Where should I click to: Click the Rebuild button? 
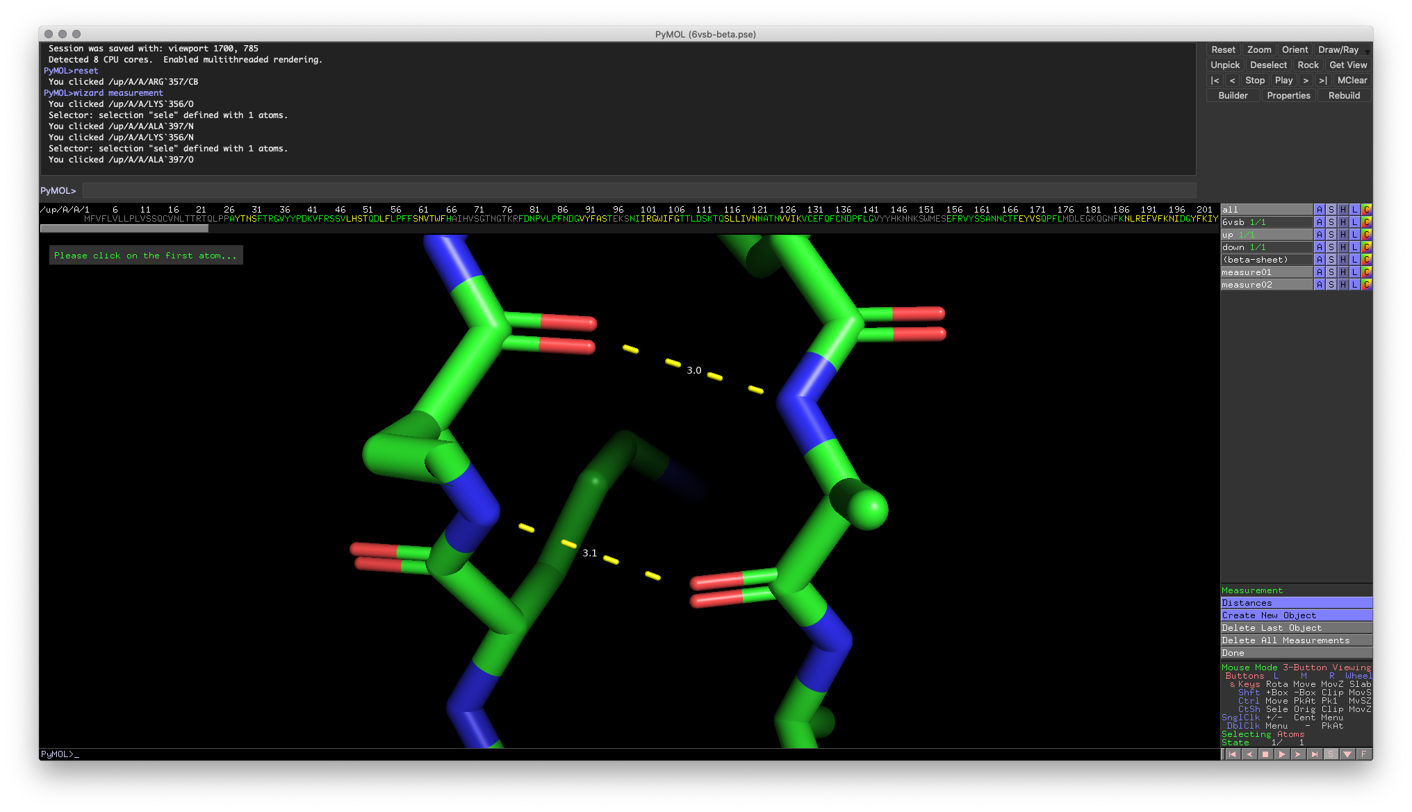pyautogui.click(x=1344, y=96)
